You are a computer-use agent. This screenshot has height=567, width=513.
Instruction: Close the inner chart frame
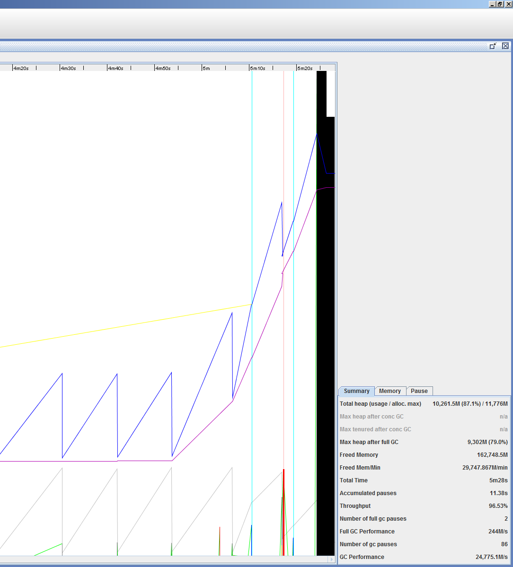pos(505,46)
